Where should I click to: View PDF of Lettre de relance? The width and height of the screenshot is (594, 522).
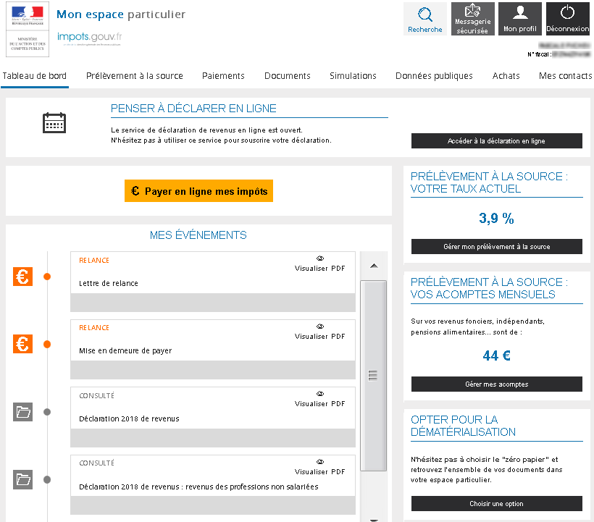click(319, 264)
